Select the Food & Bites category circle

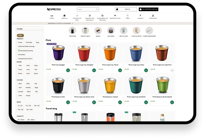pos(137,30)
